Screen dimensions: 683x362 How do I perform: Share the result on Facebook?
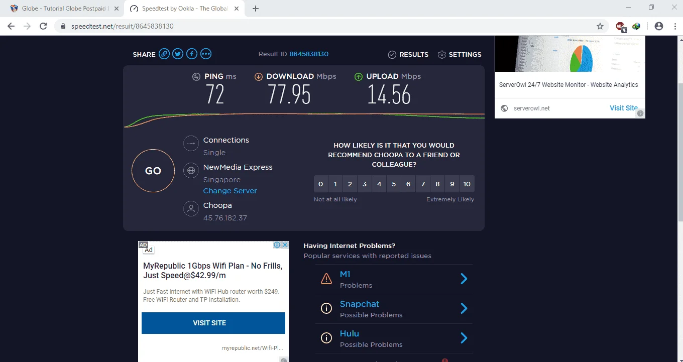[x=192, y=54]
